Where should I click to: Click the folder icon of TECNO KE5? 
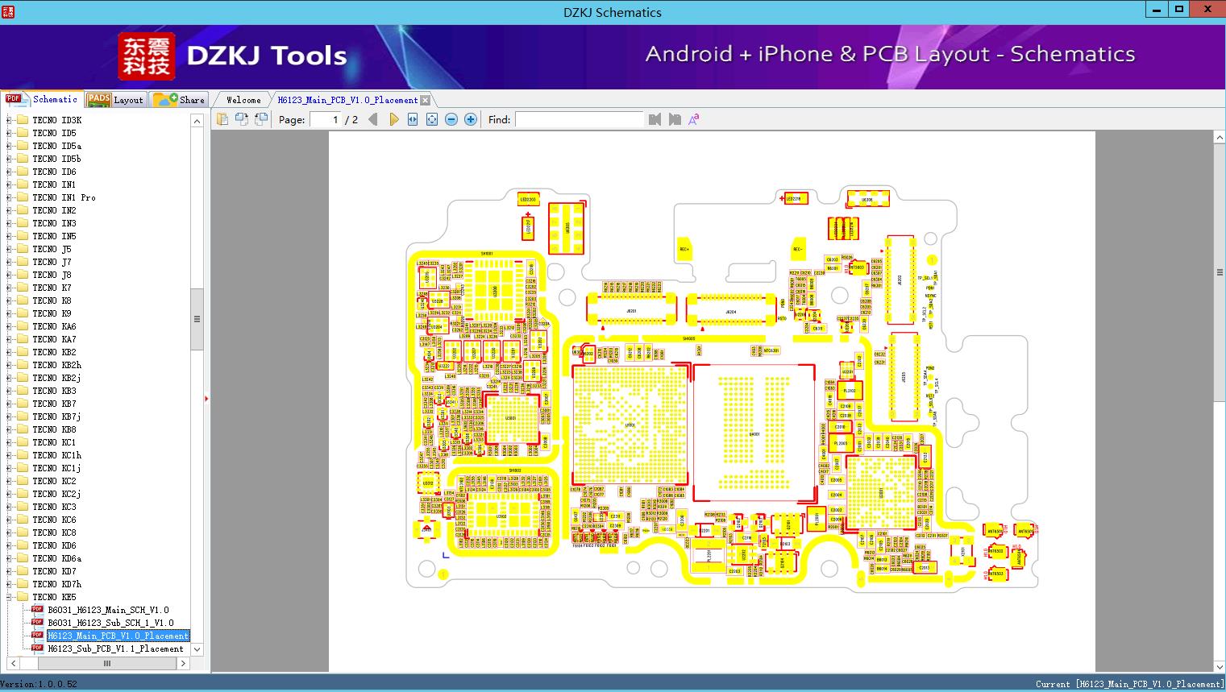[23, 597]
